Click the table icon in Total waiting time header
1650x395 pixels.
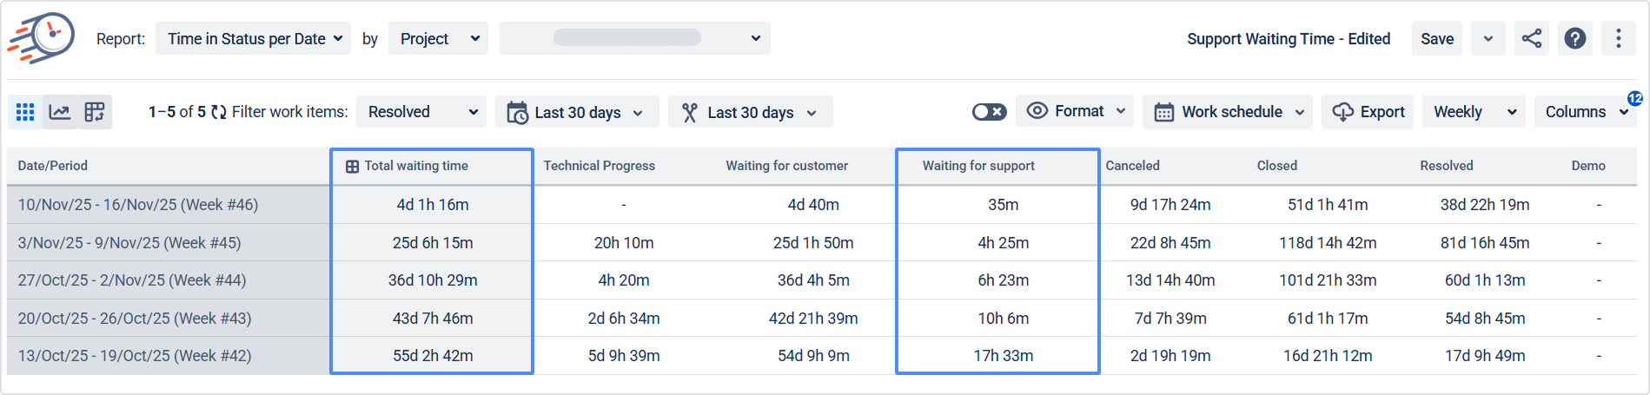[352, 167]
